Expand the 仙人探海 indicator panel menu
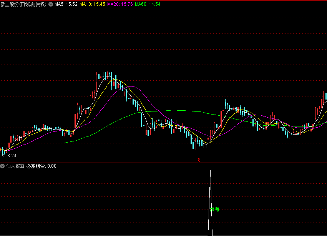327x236 pixels. point(2,166)
